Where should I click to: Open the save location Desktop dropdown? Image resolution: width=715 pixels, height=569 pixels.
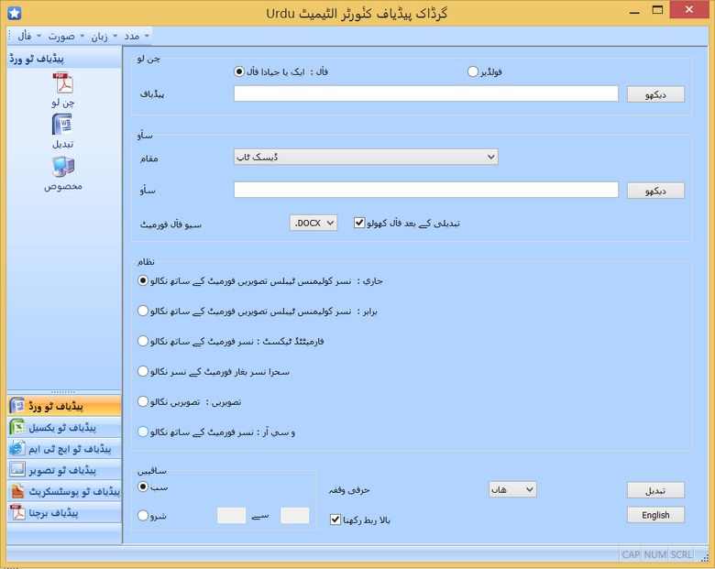pos(366,157)
